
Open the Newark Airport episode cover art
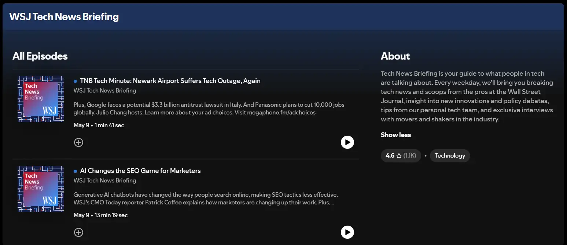tap(41, 99)
